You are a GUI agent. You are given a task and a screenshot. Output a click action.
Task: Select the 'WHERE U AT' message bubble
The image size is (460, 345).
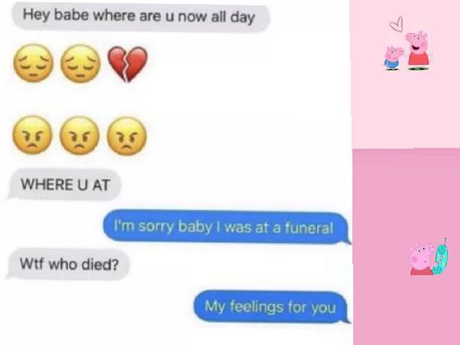pyautogui.click(x=65, y=185)
